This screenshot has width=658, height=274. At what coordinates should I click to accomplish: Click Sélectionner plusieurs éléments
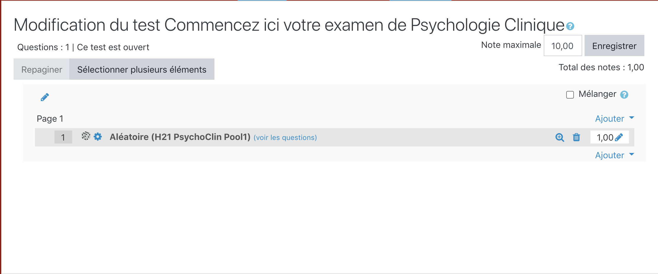142,69
